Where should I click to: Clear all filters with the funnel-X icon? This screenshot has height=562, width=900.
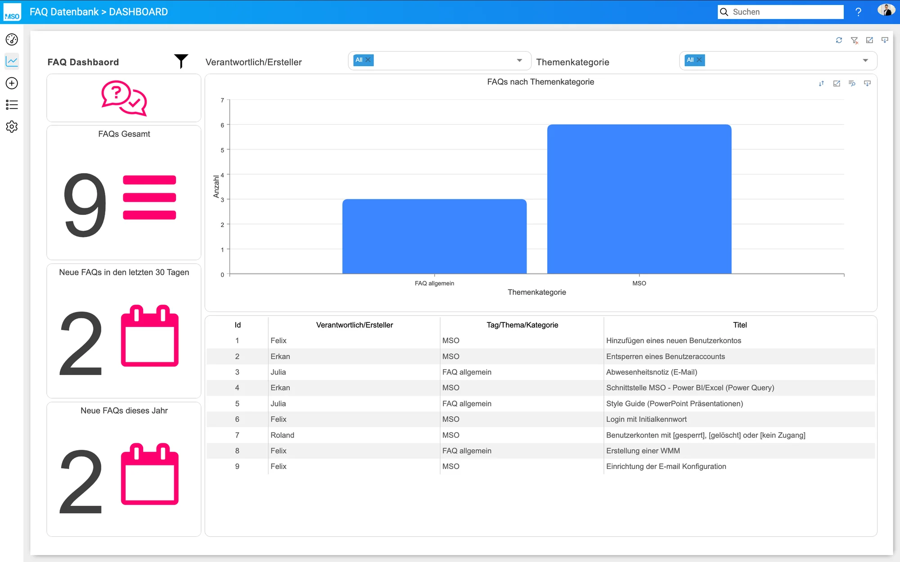pos(855,40)
